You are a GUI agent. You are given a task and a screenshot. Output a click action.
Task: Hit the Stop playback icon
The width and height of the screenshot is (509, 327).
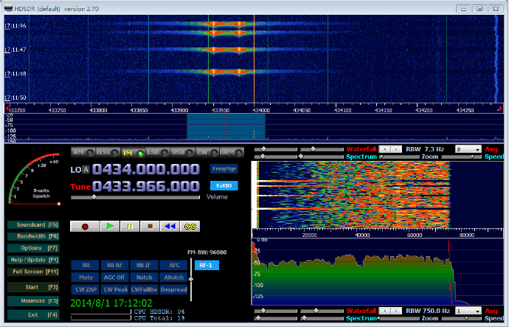click(150, 226)
